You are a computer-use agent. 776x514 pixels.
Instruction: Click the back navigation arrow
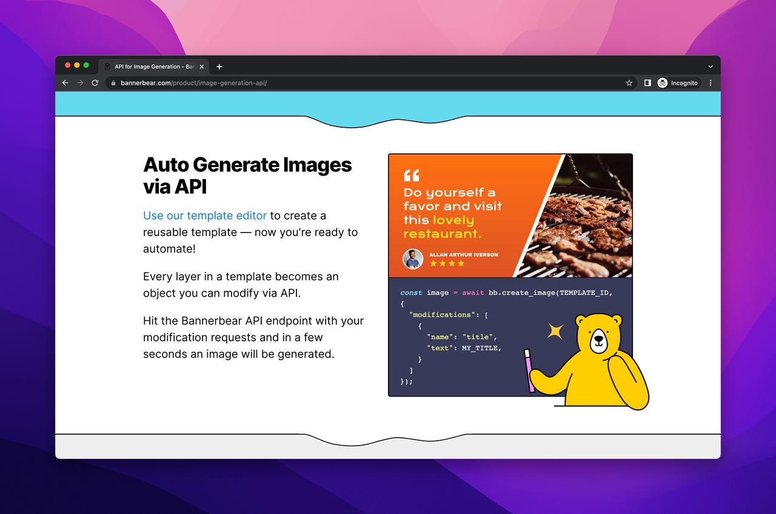pyautogui.click(x=65, y=83)
